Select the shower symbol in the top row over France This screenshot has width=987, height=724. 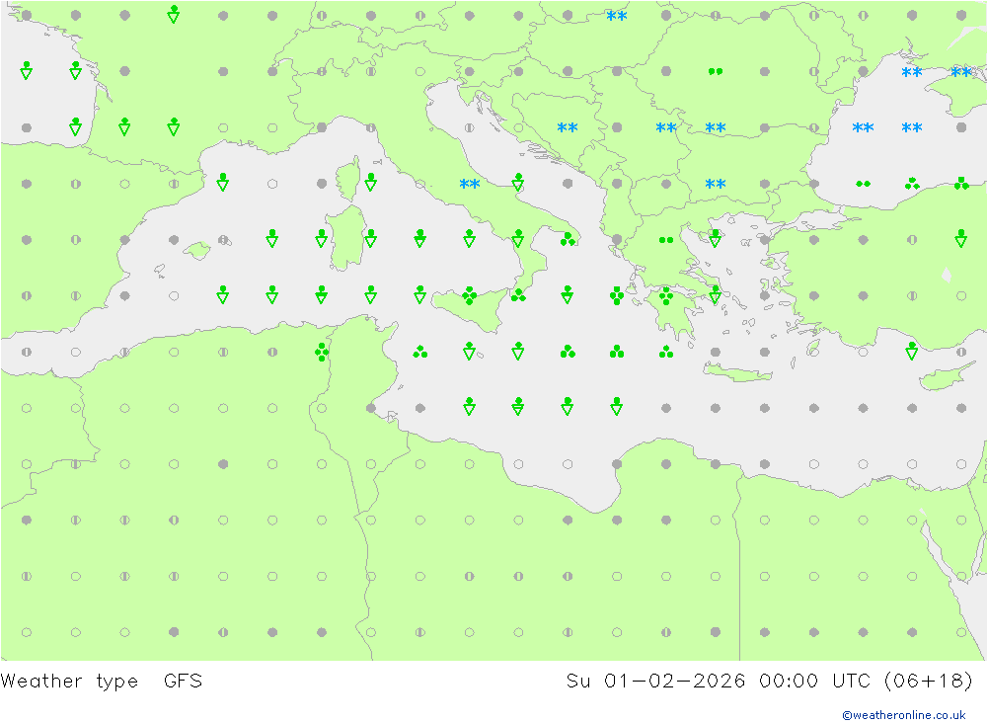[x=174, y=14]
